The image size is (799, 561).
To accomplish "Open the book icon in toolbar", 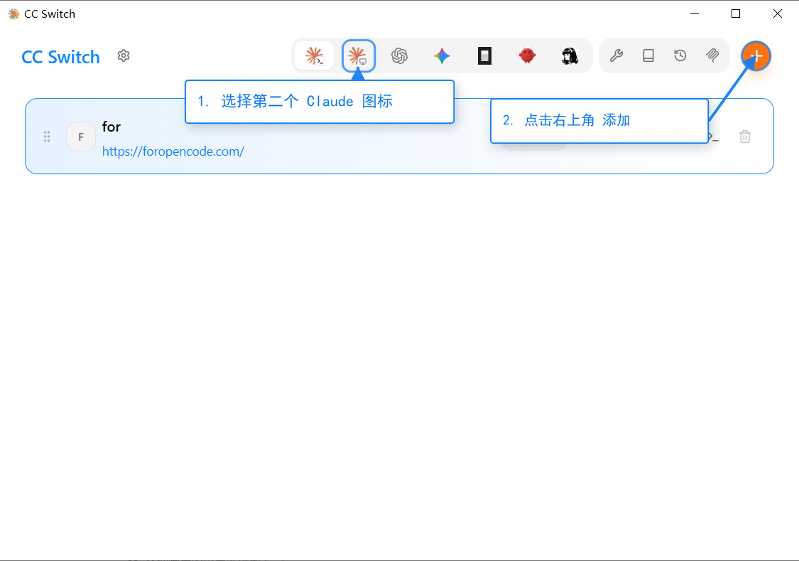I will pos(648,55).
